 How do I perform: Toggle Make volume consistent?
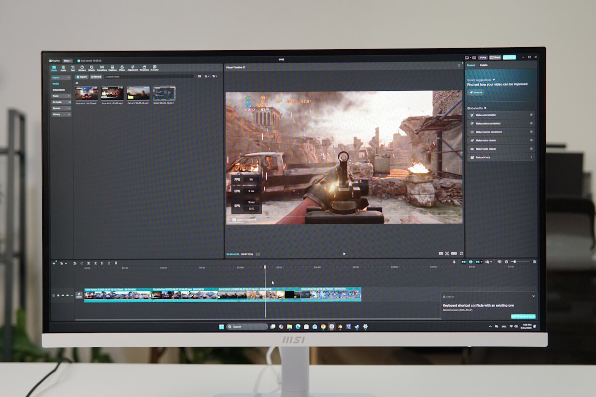pos(531,132)
